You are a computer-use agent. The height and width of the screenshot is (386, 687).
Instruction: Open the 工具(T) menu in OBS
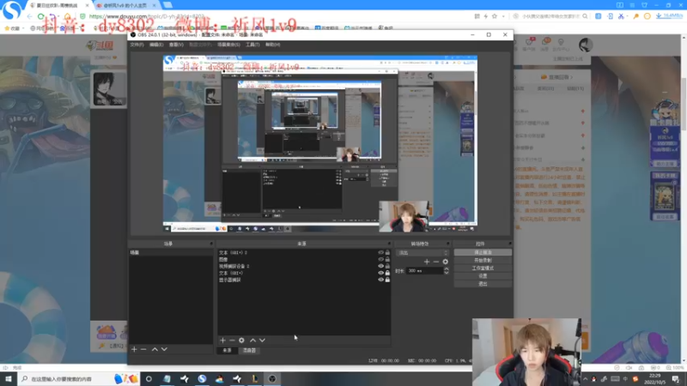[x=252, y=45]
